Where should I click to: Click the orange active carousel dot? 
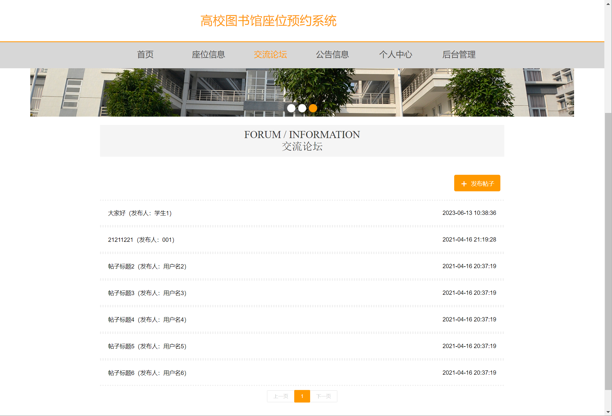(x=313, y=108)
